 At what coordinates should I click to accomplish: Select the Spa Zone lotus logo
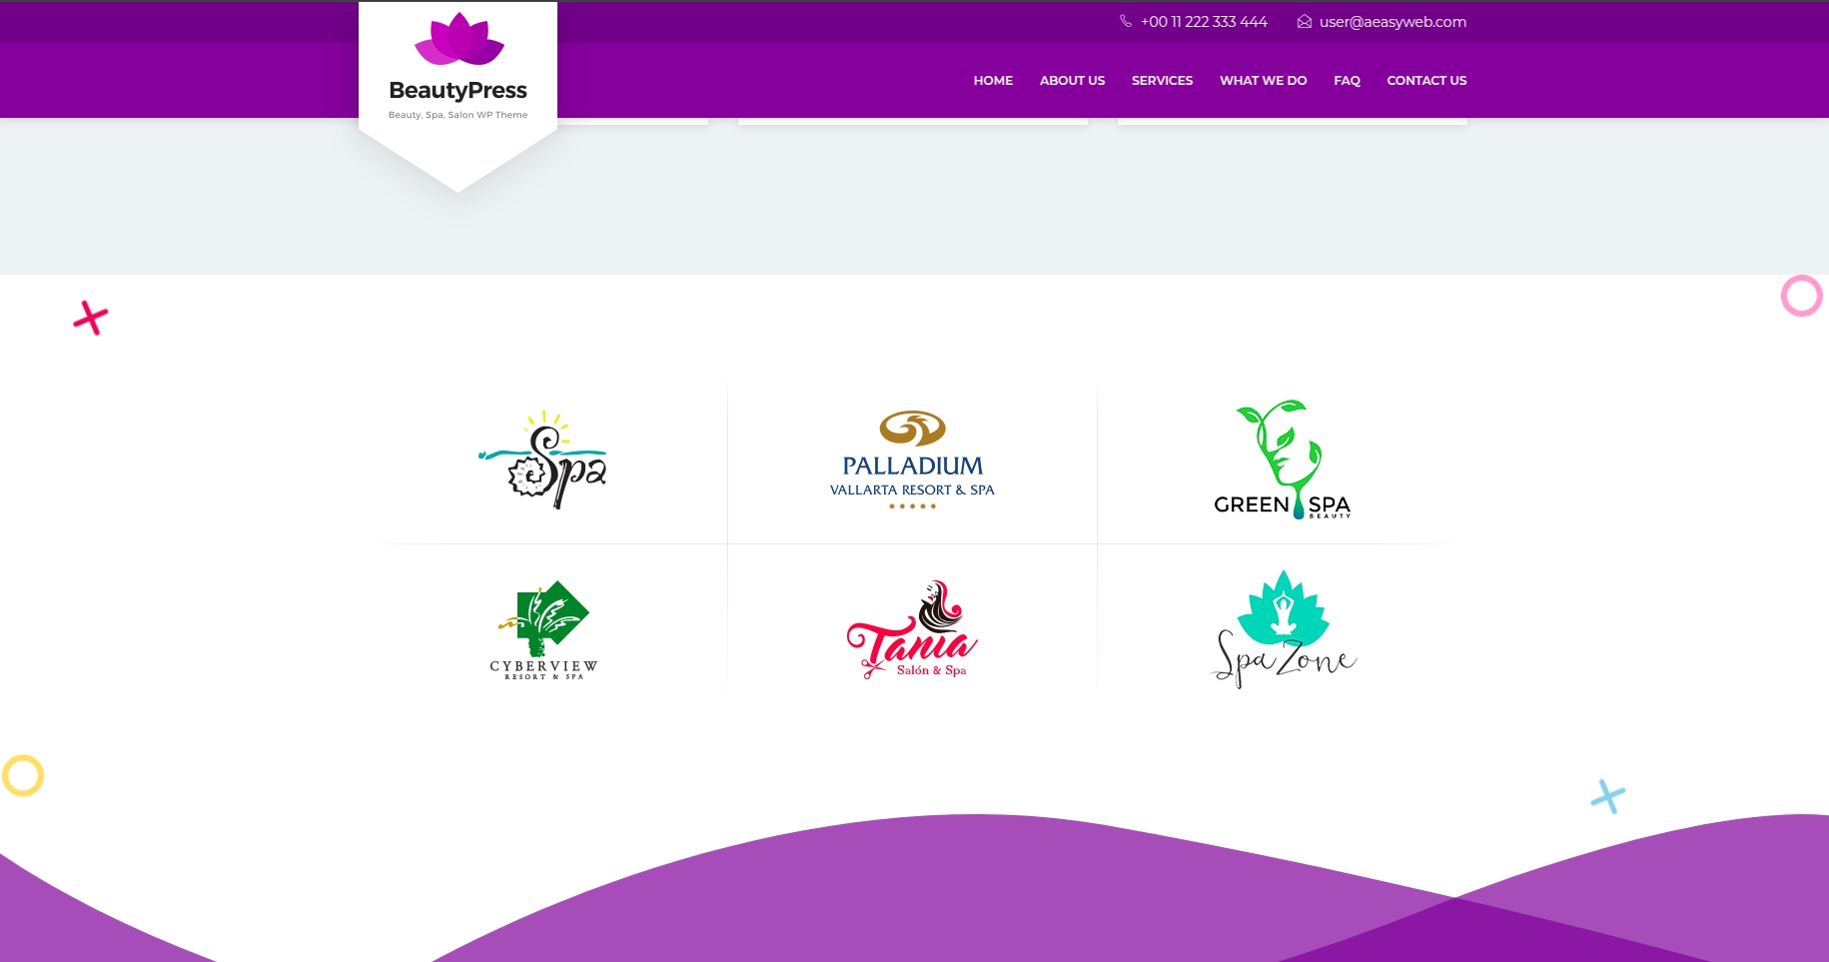[1283, 630]
